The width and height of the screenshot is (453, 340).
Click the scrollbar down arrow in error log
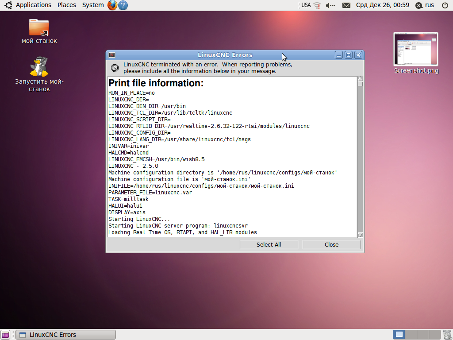point(360,235)
